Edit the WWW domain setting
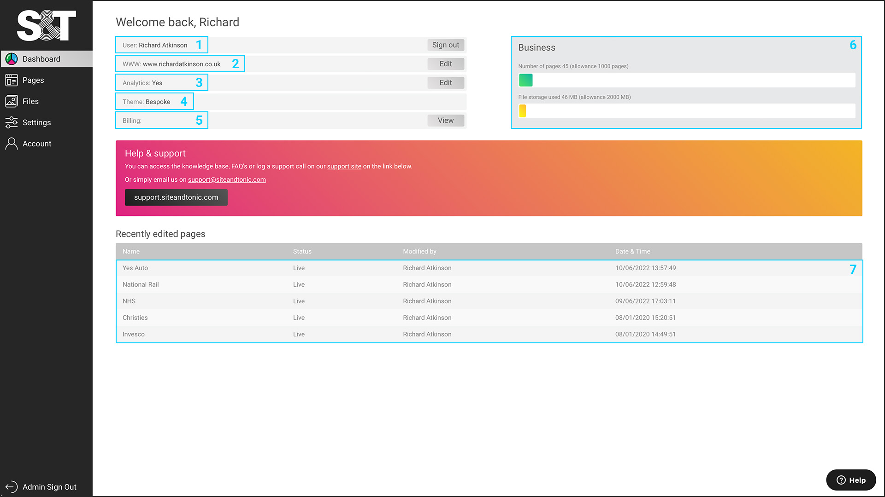The image size is (885, 497). (x=445, y=64)
